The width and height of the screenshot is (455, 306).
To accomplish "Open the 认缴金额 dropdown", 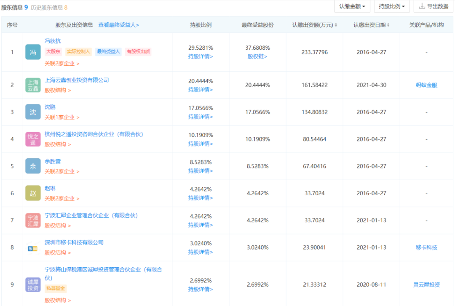I will tap(351, 6).
